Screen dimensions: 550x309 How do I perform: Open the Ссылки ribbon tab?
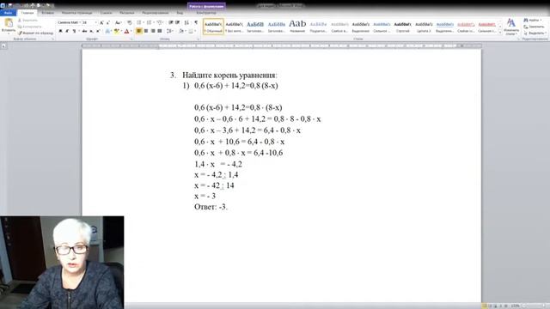106,13
